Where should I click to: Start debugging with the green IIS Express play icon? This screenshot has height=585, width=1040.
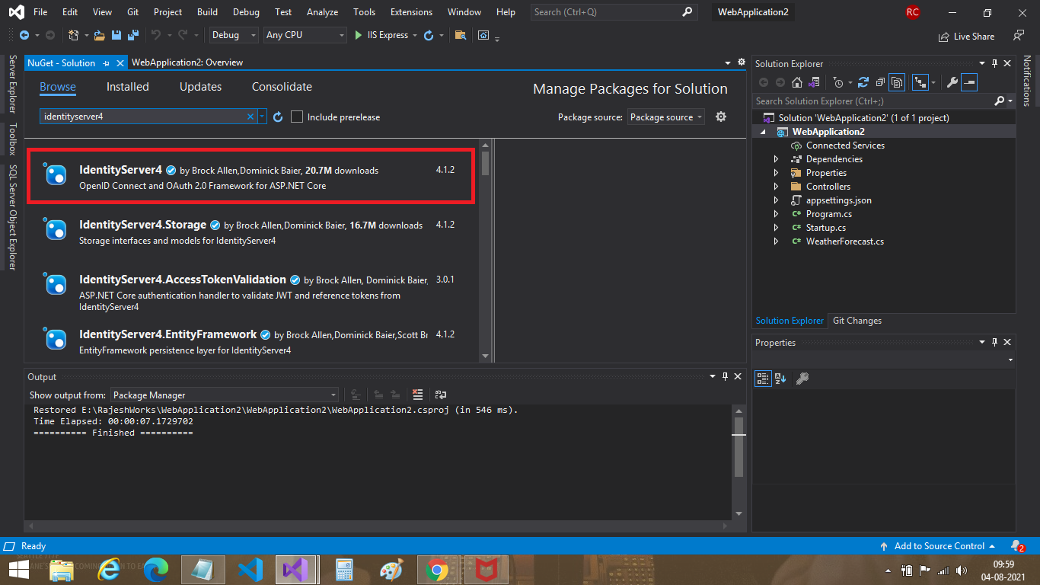click(359, 35)
